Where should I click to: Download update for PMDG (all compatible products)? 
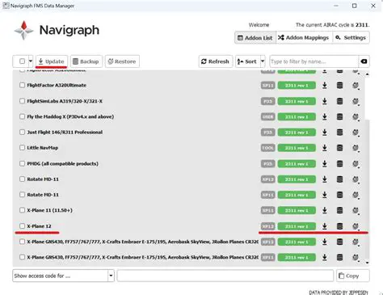pos(325,164)
